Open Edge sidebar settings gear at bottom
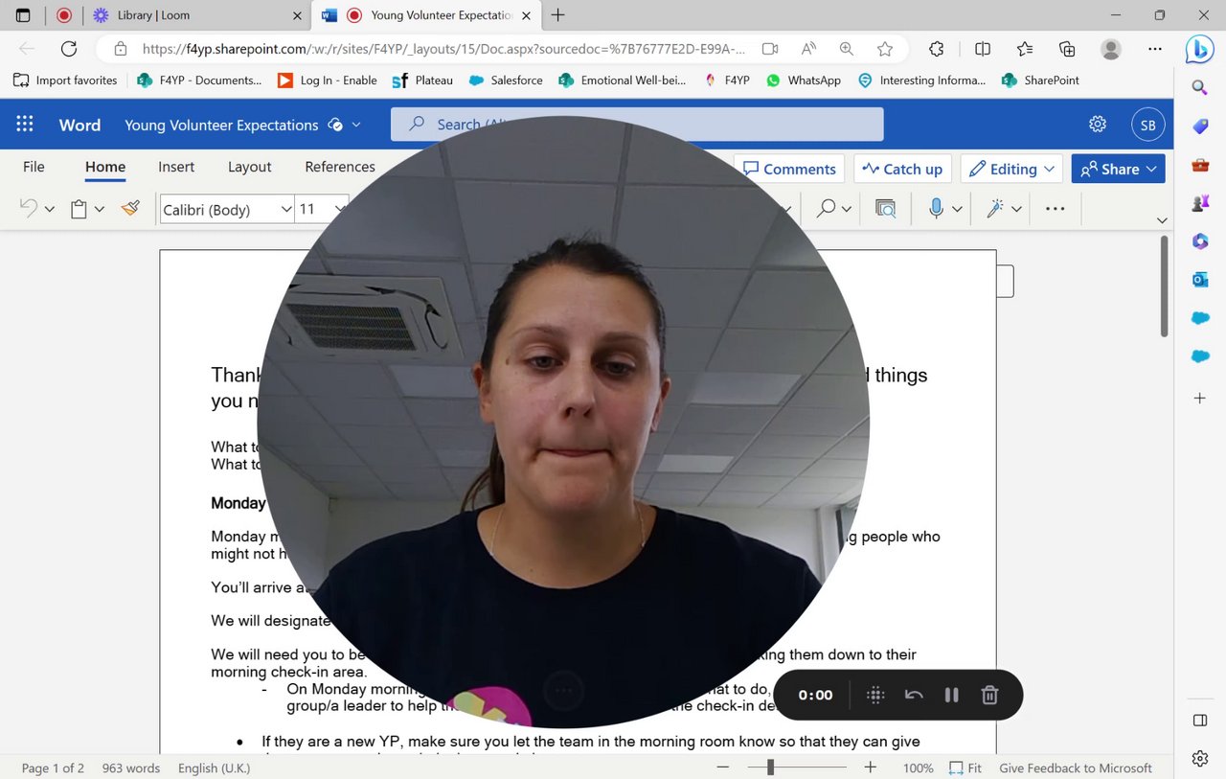The image size is (1226, 779). [x=1200, y=759]
